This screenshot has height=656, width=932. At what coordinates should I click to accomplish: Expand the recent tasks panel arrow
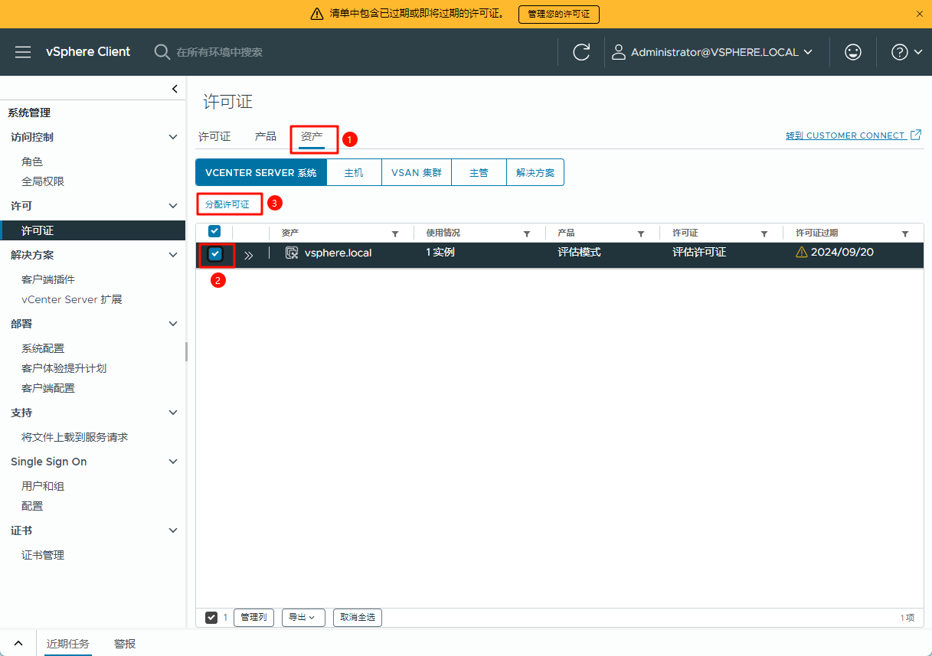[x=18, y=644]
